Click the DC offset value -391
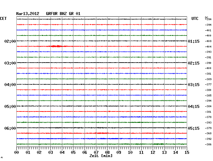Screen dimensions: 213x161 click(208, 57)
